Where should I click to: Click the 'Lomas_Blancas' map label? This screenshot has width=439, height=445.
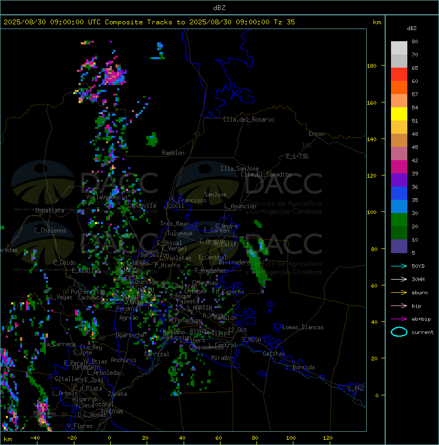[x=303, y=327]
